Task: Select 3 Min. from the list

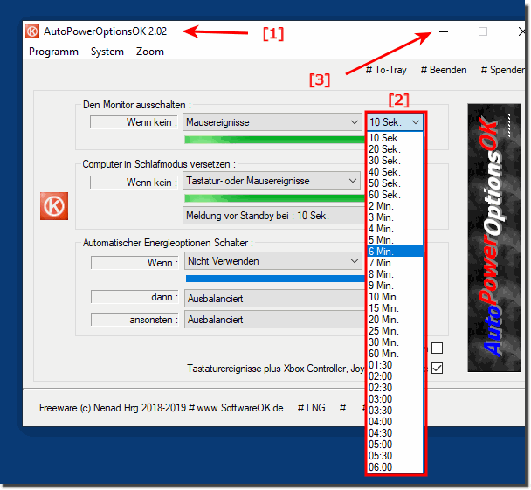Action: click(x=396, y=217)
